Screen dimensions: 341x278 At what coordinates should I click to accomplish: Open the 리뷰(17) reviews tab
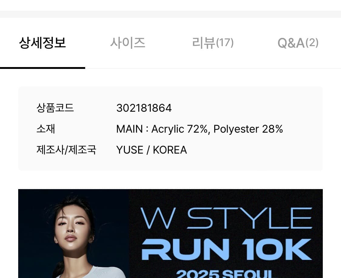[213, 43]
